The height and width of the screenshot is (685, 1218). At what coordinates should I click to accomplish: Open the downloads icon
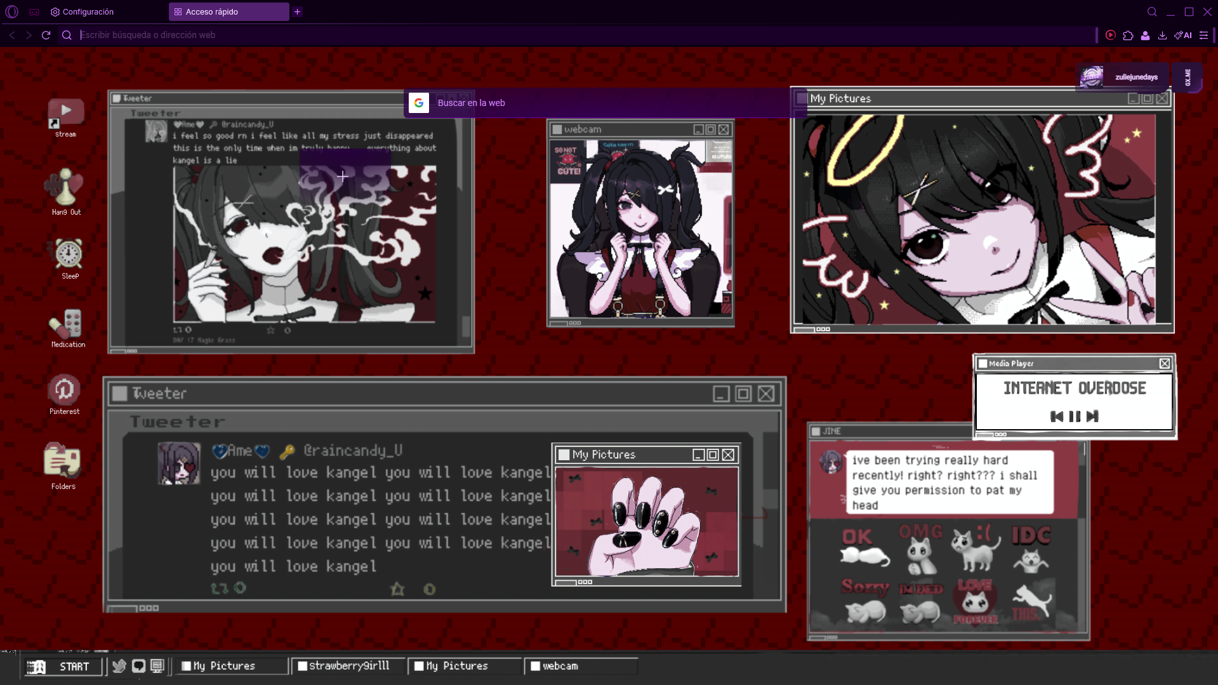pyautogui.click(x=1162, y=36)
